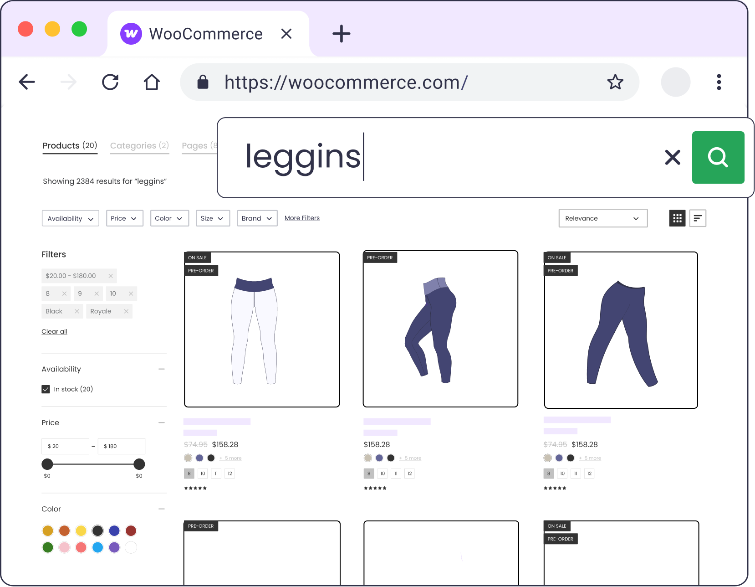Image resolution: width=755 pixels, height=587 pixels.
Task: Open the Size filter dropdown
Action: [213, 218]
